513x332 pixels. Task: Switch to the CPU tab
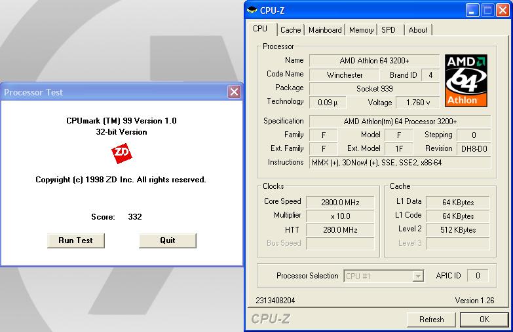tap(260, 29)
